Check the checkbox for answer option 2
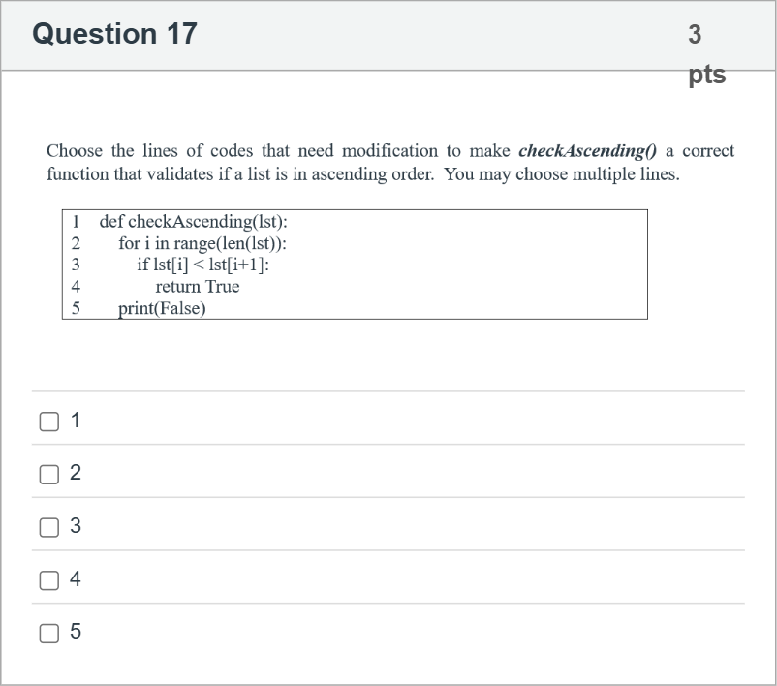The image size is (777, 686). (49, 472)
